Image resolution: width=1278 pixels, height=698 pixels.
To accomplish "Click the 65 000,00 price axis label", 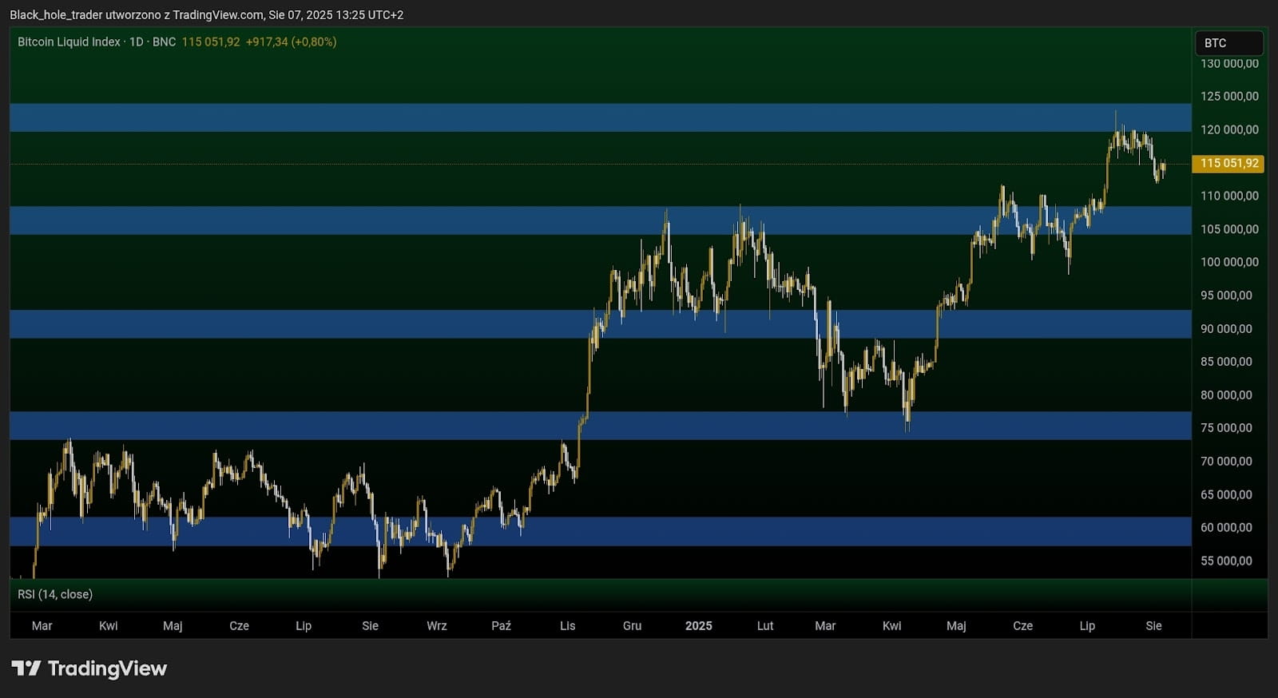I will click(x=1226, y=495).
